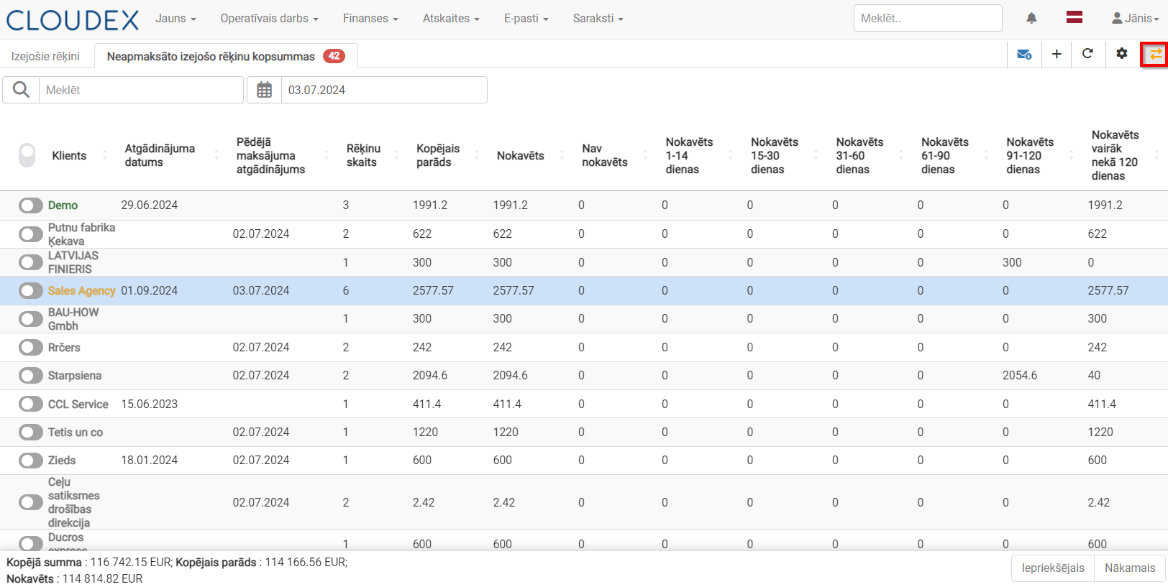The width and height of the screenshot is (1168, 587).
Task: Click the send email envelope icon
Action: 1024,54
